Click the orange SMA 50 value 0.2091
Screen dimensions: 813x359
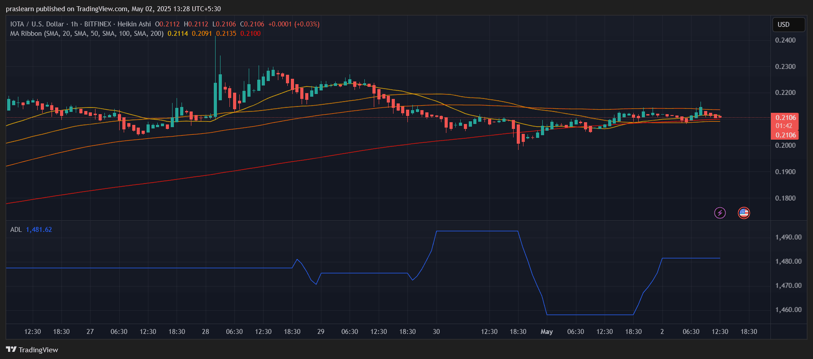click(x=202, y=34)
